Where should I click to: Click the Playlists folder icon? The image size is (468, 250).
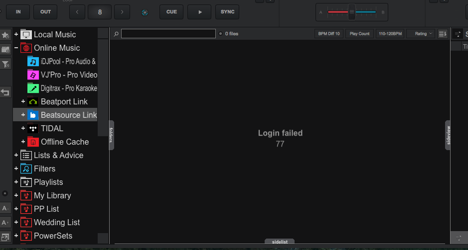point(26,182)
